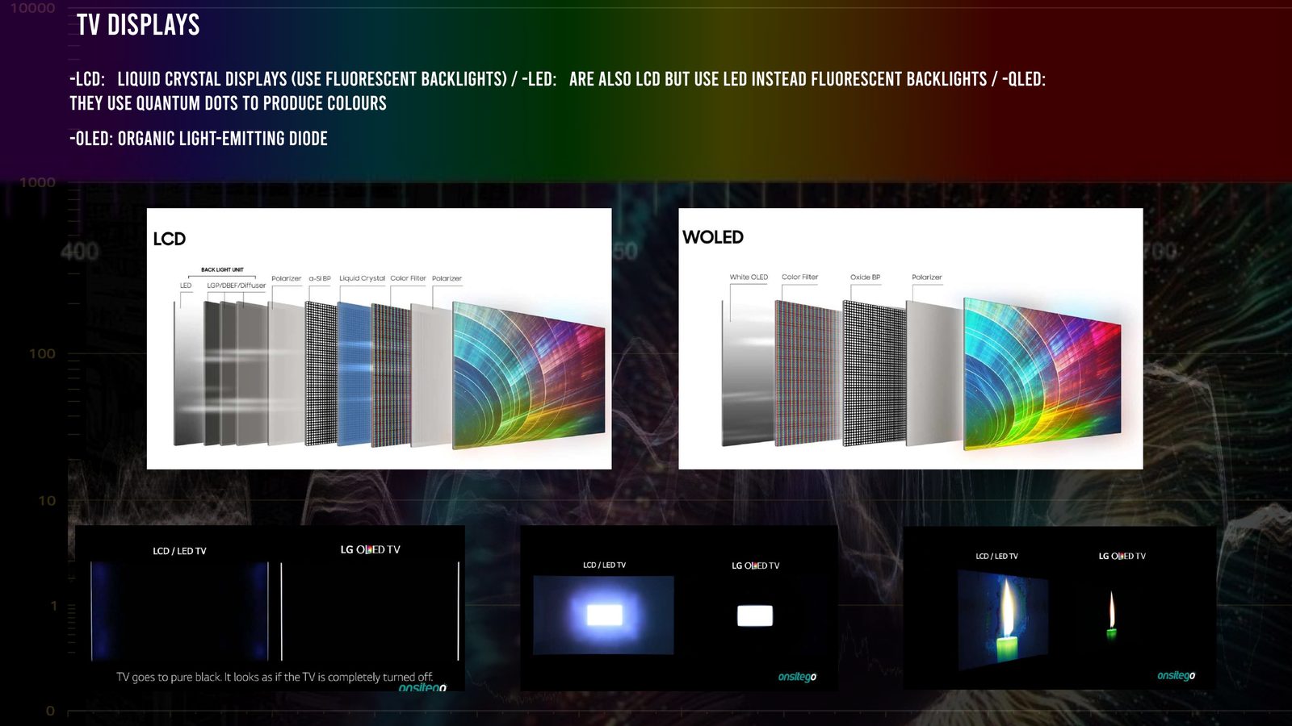Click "Color Filter" label in the LCD diagram
Screen dimensions: 1292x726
(408, 278)
